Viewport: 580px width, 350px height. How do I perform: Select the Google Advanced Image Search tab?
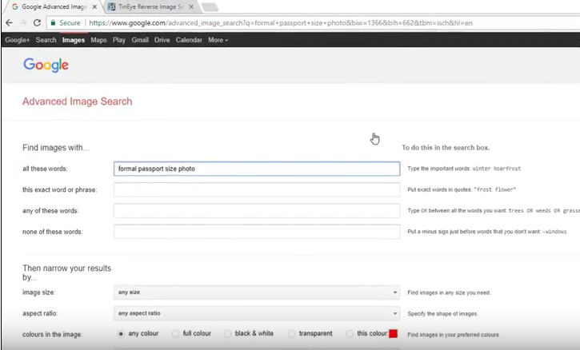click(x=54, y=6)
